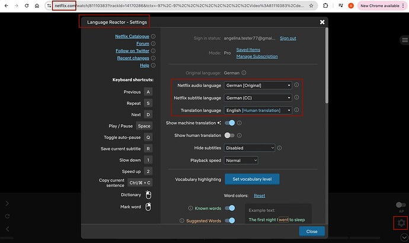Enable the Show human translation toggle
The width and height of the screenshot is (409, 243).
tap(229, 135)
